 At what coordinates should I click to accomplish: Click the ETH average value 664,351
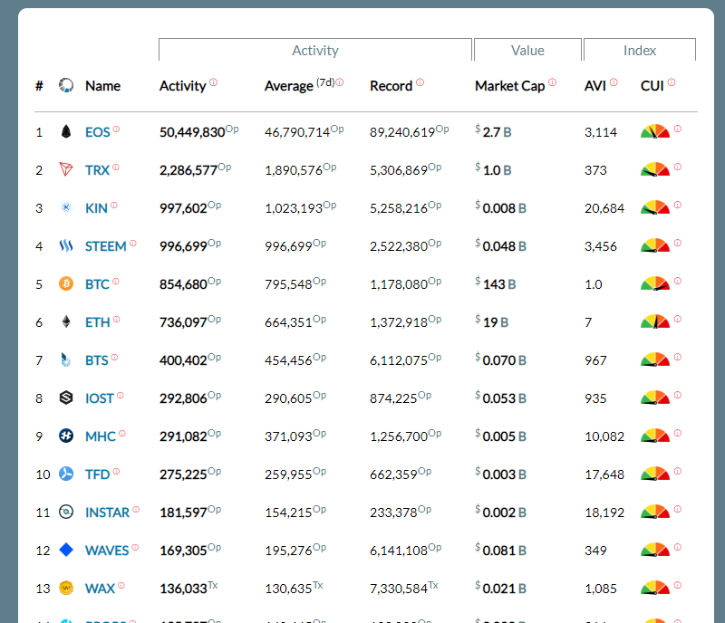pos(288,322)
